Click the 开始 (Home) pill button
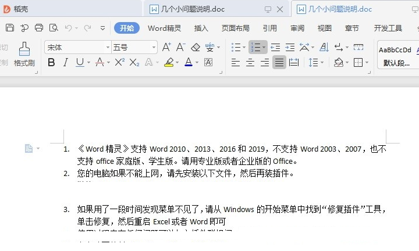Image resolution: width=419 pixels, height=251 pixels. pyautogui.click(x=127, y=28)
